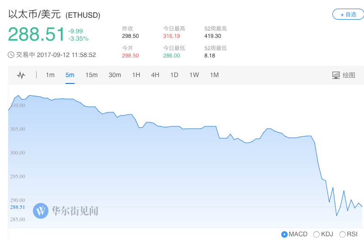Switch to the 1m timeframe tab
Viewport: 364px width, 239px height.
[x=50, y=75]
